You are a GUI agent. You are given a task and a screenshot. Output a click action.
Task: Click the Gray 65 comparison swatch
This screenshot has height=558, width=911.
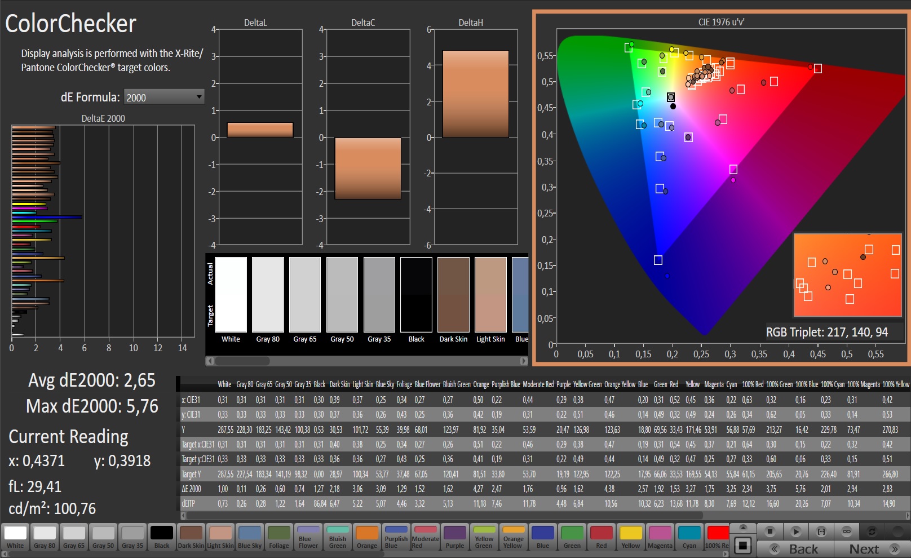pos(305,295)
